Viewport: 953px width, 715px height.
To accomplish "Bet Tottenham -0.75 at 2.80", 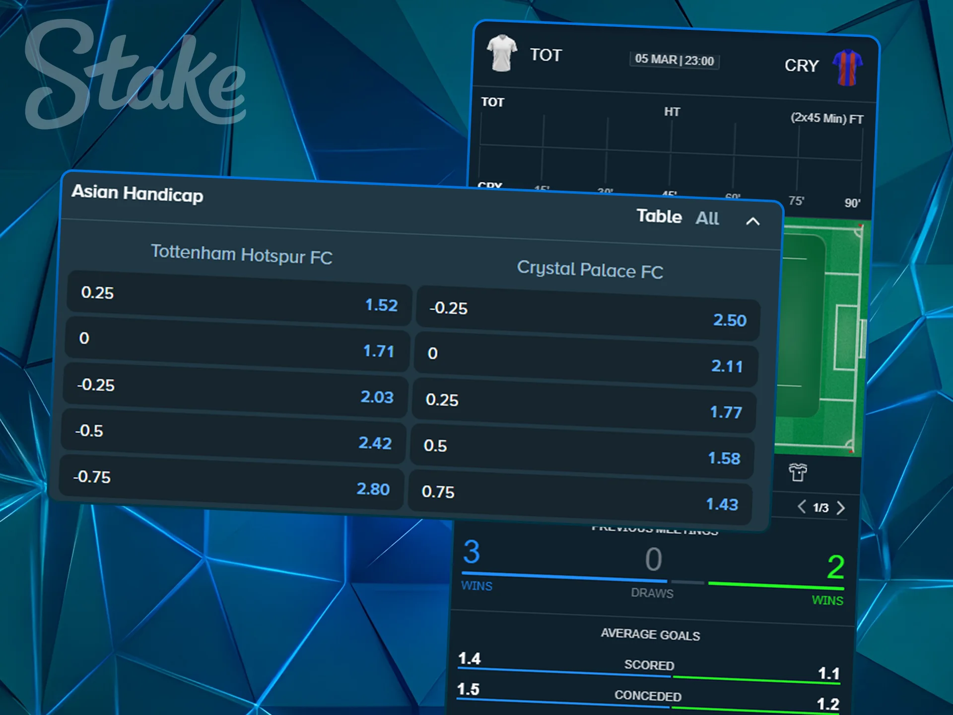I will [231, 482].
